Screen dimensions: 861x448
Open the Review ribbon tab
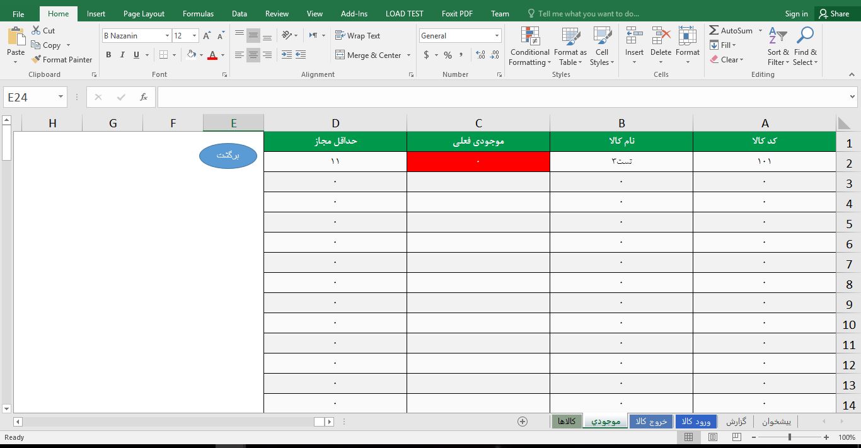(x=277, y=14)
